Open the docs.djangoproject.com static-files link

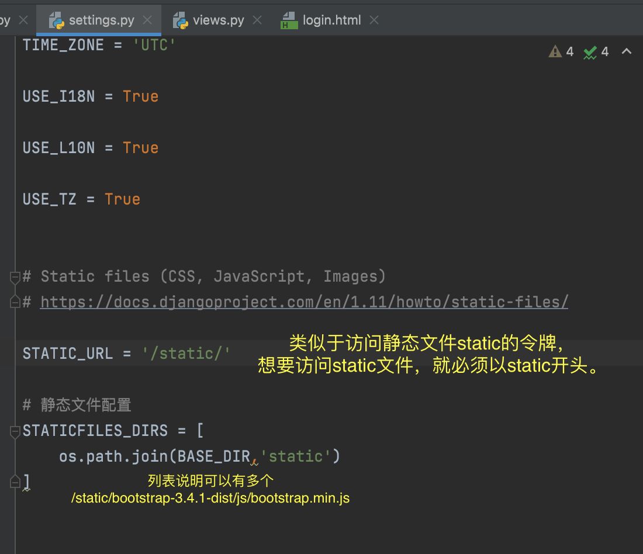(x=304, y=302)
